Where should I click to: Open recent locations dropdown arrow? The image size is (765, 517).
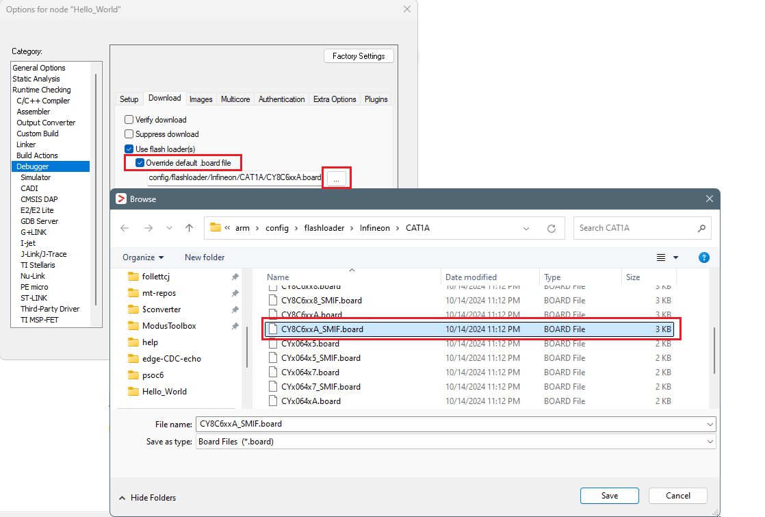169,228
